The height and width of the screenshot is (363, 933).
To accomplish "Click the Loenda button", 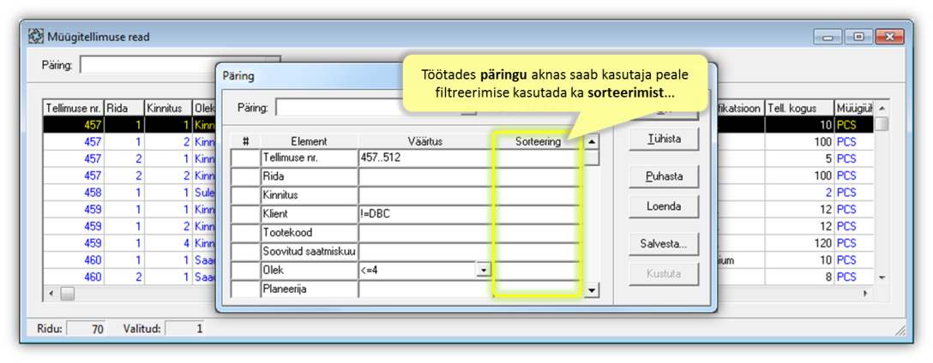I will click(664, 206).
